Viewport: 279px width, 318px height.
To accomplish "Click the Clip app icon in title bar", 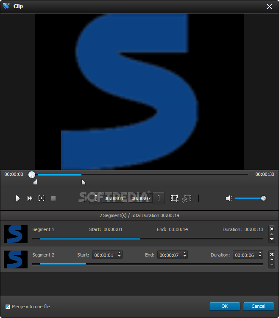I will point(6,6).
